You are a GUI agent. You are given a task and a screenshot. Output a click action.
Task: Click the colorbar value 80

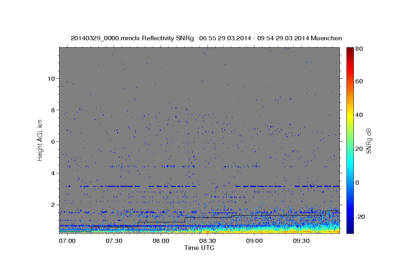(359, 49)
